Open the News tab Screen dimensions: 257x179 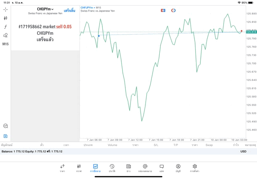pos(128,168)
